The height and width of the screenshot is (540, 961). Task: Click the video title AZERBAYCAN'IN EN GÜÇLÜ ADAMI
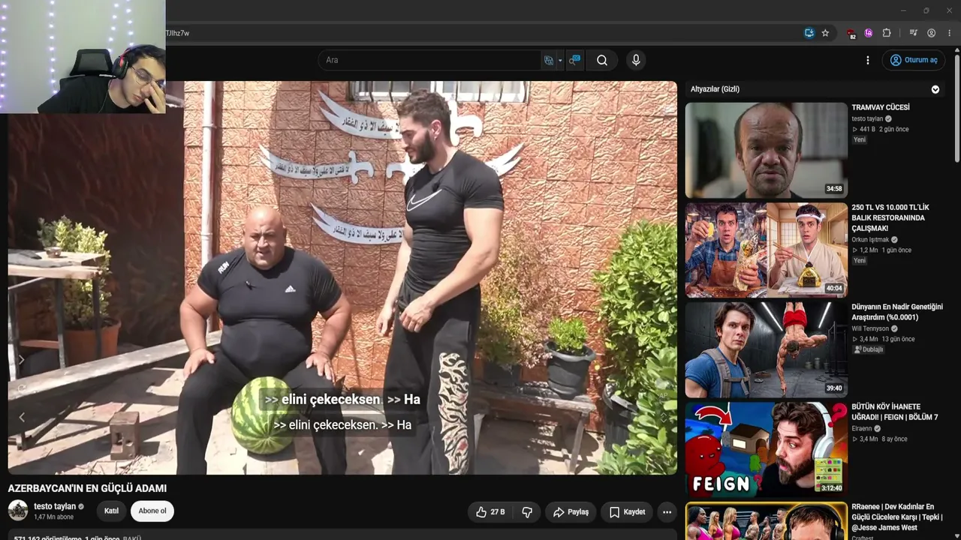tap(87, 488)
